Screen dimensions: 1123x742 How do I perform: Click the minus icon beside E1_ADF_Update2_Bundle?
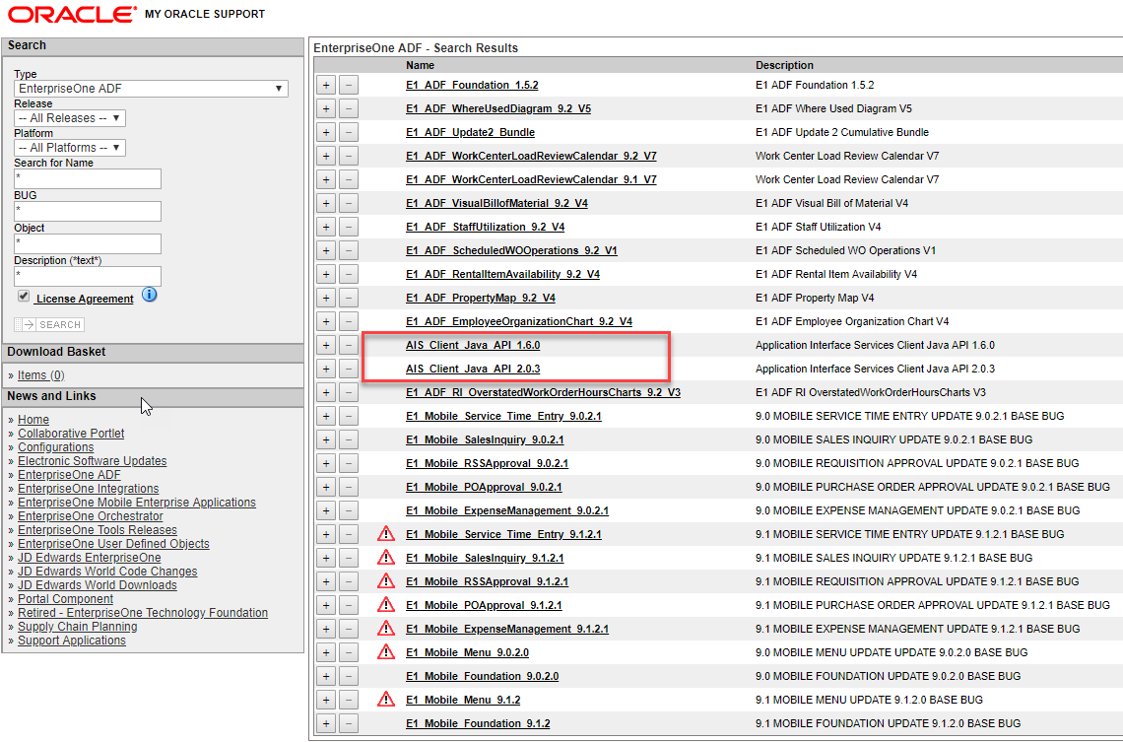[348, 132]
